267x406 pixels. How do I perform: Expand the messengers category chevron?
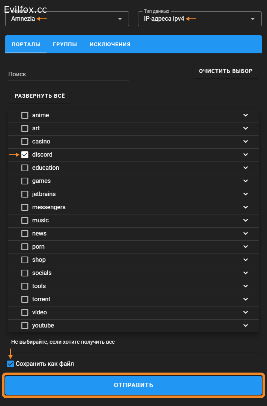click(x=246, y=207)
